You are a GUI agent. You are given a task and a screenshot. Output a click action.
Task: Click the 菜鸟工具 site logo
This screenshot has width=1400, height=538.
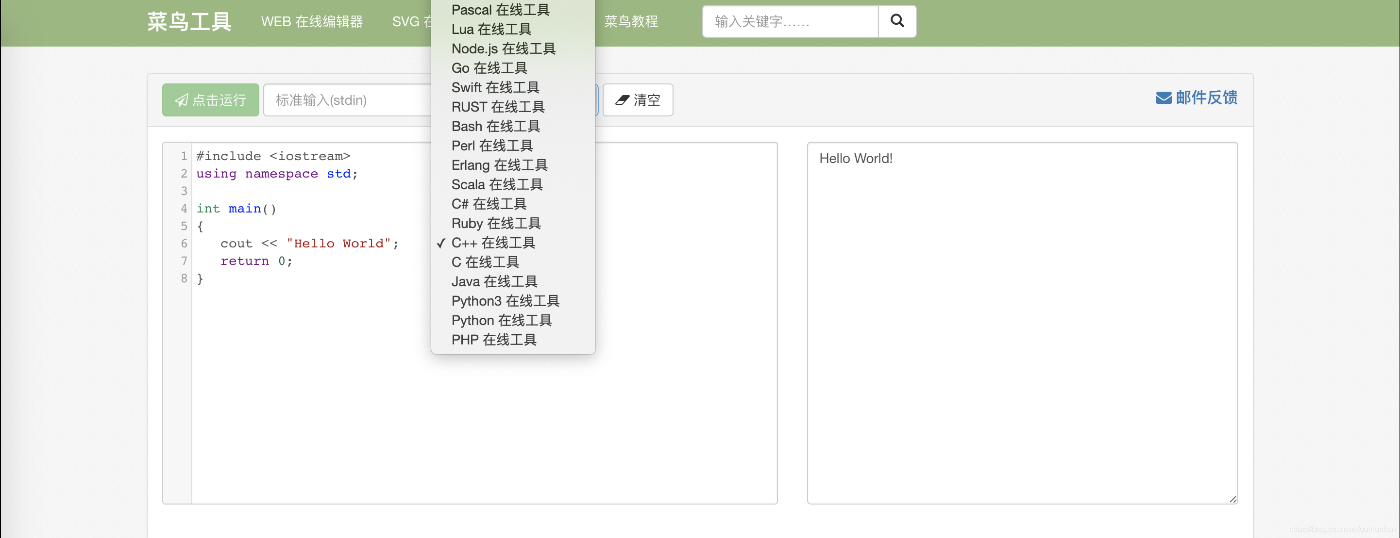189,22
